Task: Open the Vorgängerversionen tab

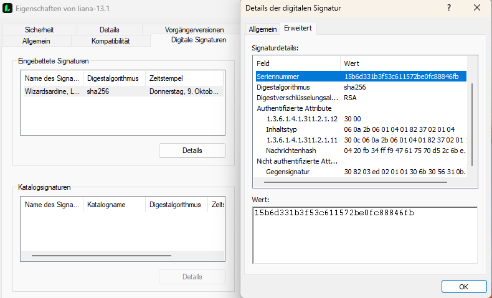Action: click(194, 30)
